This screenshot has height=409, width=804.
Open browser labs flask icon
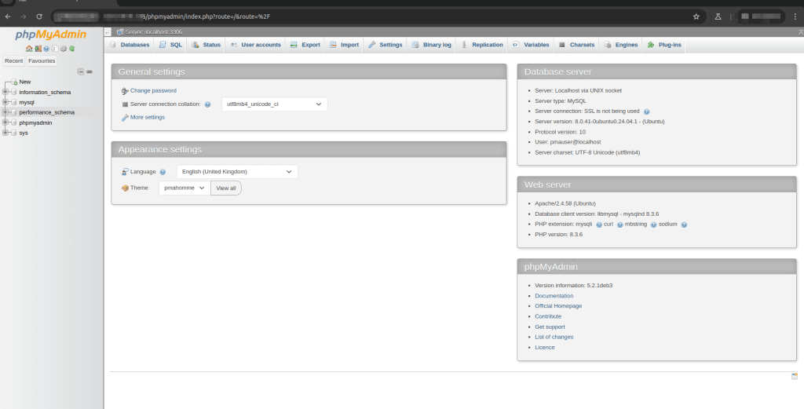[x=718, y=16]
